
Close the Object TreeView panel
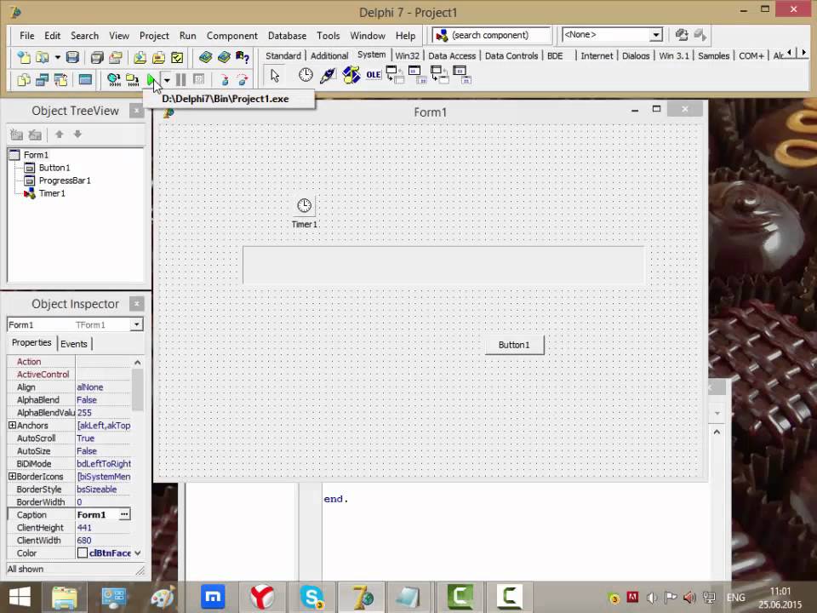136,111
